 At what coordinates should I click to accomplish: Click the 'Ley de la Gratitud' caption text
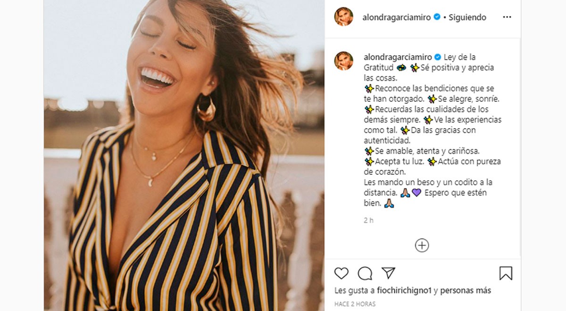tap(420, 62)
